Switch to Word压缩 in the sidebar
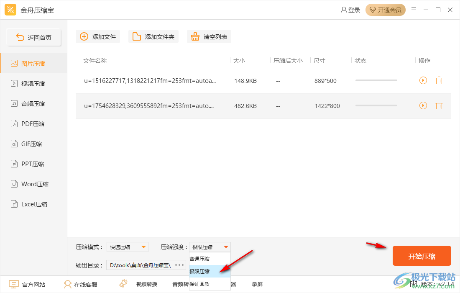This screenshot has height=293, width=460. [34, 184]
